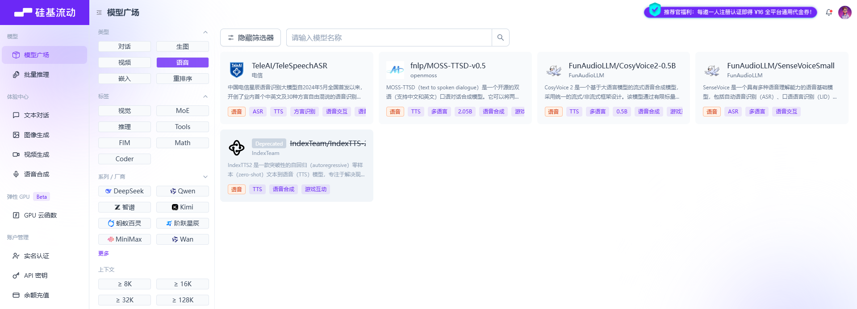Open FunAudioLLM/CosyVoice2-0.5B model card
This screenshot has height=309, width=857.
614,88
